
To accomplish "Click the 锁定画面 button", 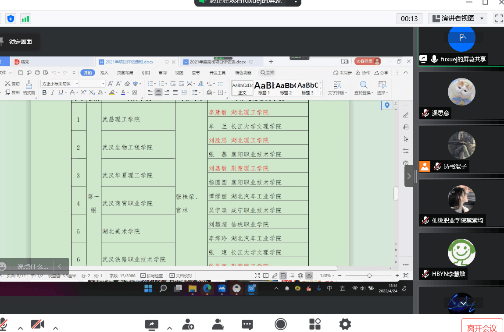I will click(x=20, y=42).
